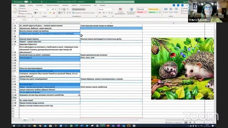The image size is (228, 128).
Task: Select cell 'Колючий ежик на охоте с ежатами'
Action: tap(50, 55)
